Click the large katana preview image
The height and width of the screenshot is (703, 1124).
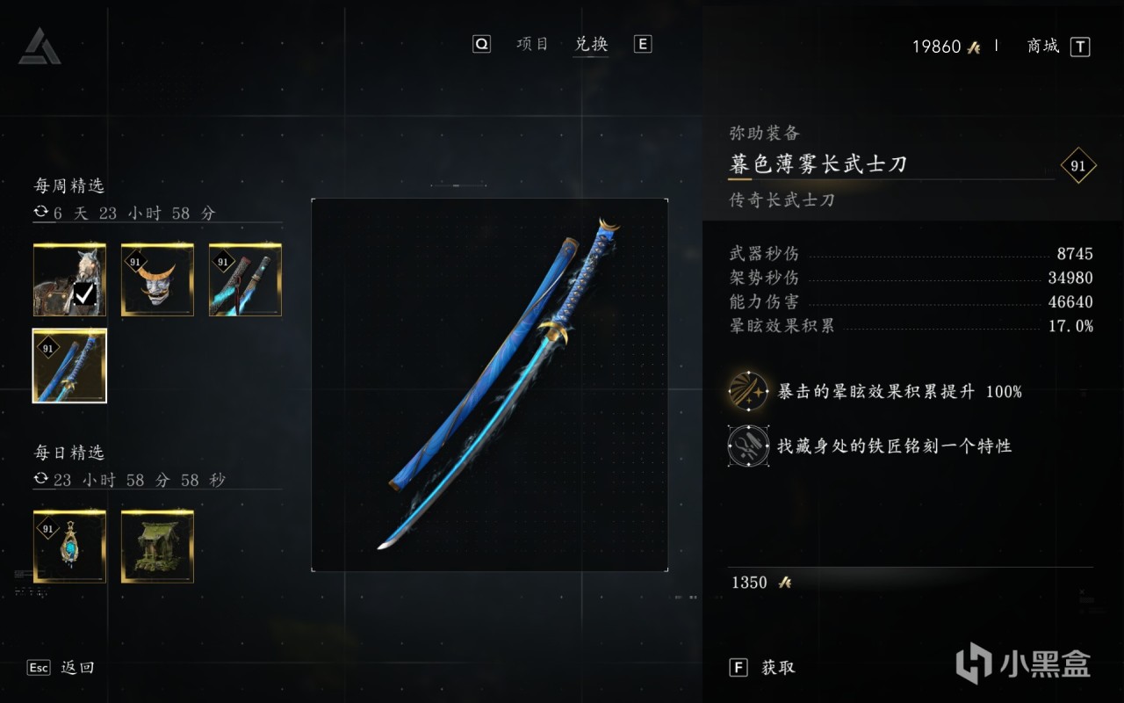[x=490, y=385]
